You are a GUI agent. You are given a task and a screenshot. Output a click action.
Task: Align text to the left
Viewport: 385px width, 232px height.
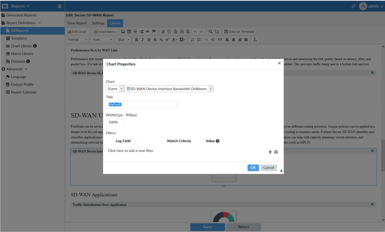tap(227, 40)
